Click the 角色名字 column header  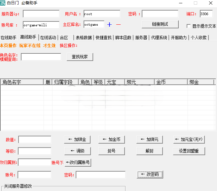click(x=22, y=82)
